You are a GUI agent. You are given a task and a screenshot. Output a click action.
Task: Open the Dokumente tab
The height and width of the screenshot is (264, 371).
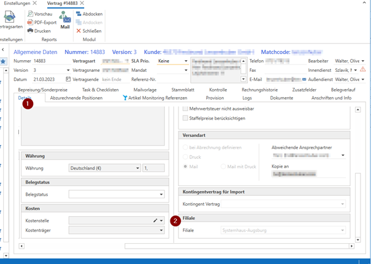281,98
